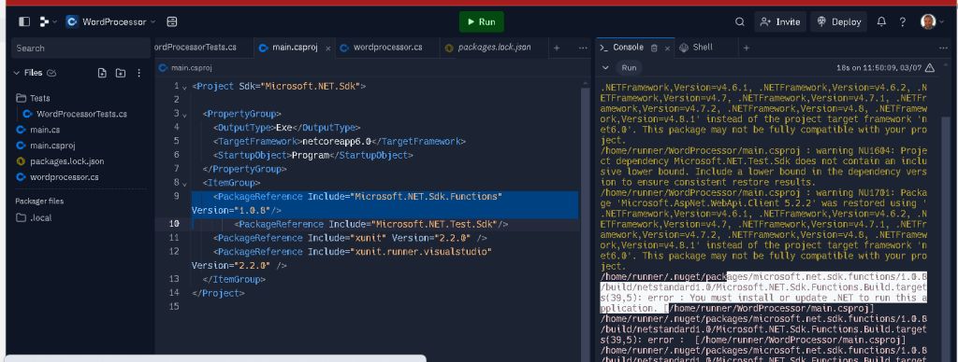This screenshot has height=362, width=958.
Task: Collapse the console Run output chevron
Action: (605, 68)
